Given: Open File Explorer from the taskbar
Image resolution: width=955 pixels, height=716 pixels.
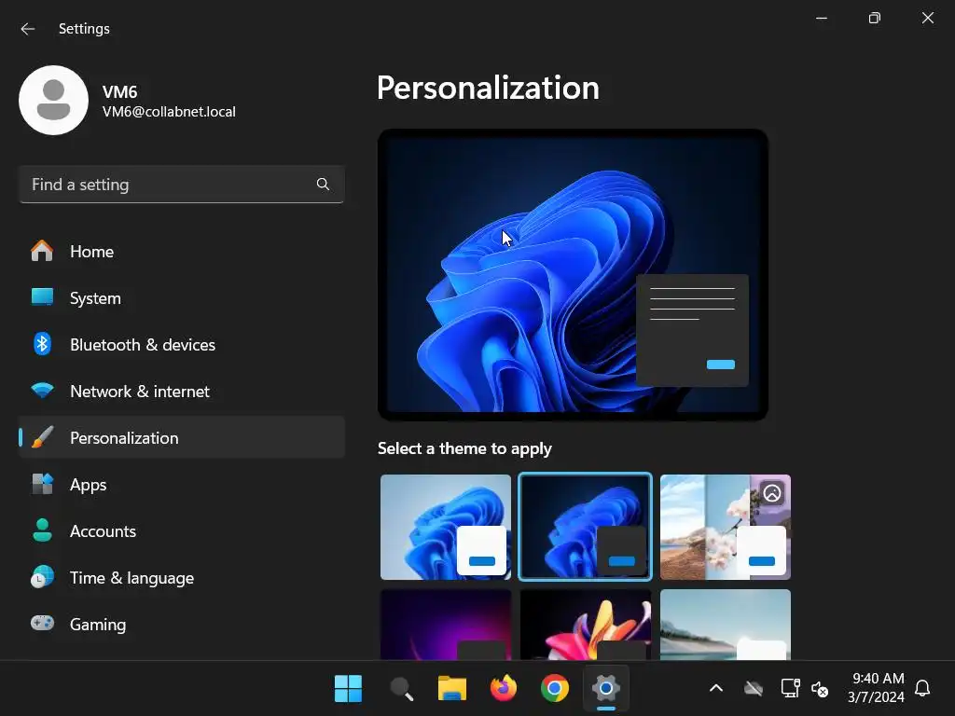Looking at the screenshot, I should pyautogui.click(x=452, y=689).
